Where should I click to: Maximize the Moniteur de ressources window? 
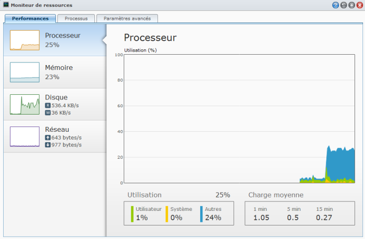point(351,5)
